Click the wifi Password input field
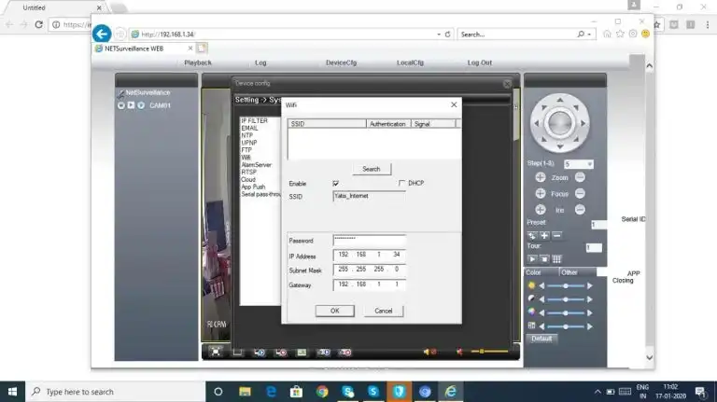Image resolution: width=717 pixels, height=402 pixels. click(369, 241)
